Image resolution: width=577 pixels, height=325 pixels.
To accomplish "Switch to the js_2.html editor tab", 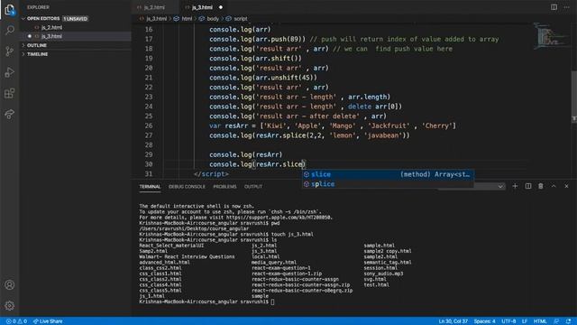I will [x=154, y=7].
